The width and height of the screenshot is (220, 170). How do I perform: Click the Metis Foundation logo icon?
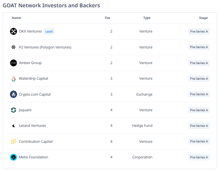point(13,157)
